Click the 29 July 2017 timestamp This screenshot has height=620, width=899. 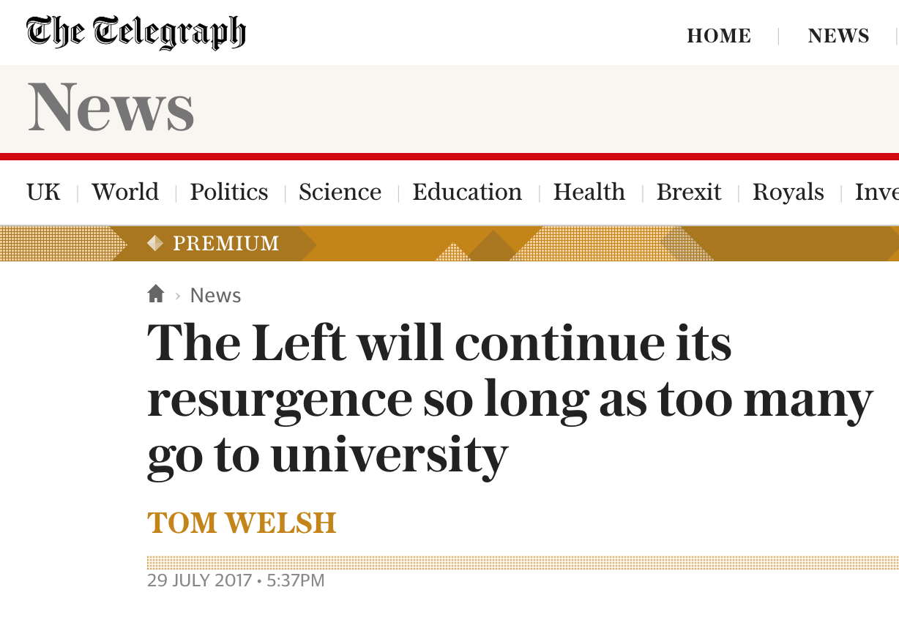[236, 581]
